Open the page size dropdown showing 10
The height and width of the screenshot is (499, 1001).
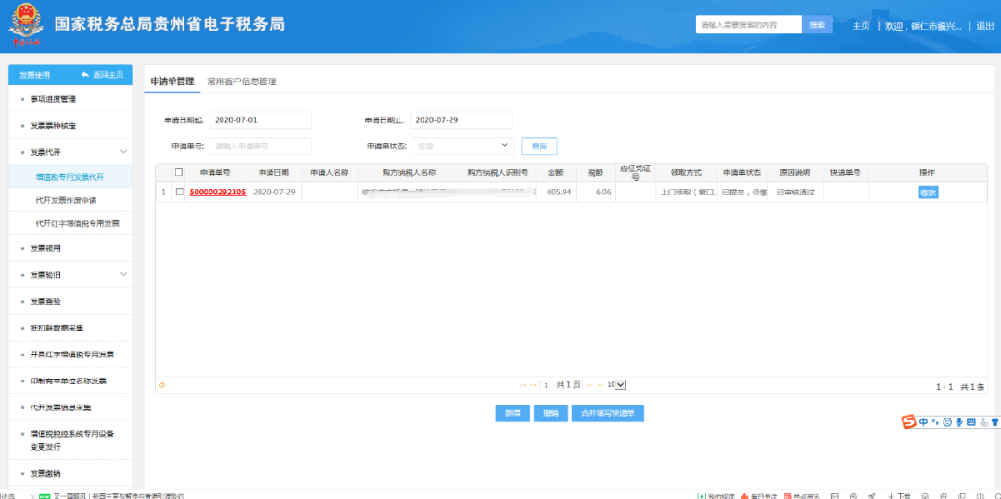[616, 385]
